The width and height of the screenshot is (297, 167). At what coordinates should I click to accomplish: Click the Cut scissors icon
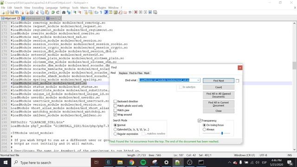[x=37, y=13]
